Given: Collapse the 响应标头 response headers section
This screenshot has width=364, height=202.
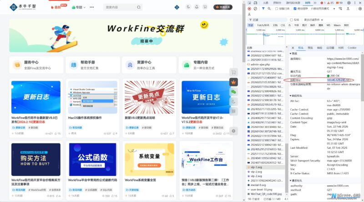Looking at the screenshot, I should [x=296, y=96].
